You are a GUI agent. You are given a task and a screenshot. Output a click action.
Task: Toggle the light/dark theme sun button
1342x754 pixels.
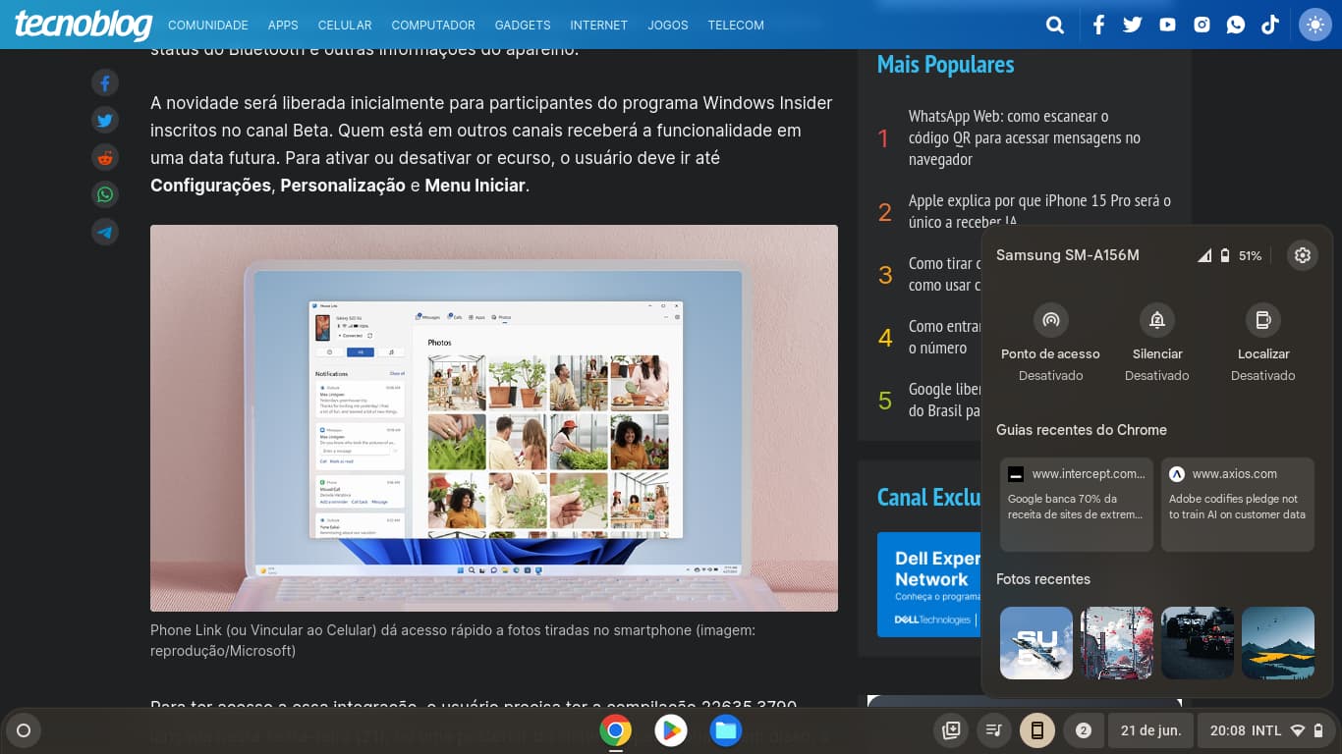click(x=1314, y=25)
